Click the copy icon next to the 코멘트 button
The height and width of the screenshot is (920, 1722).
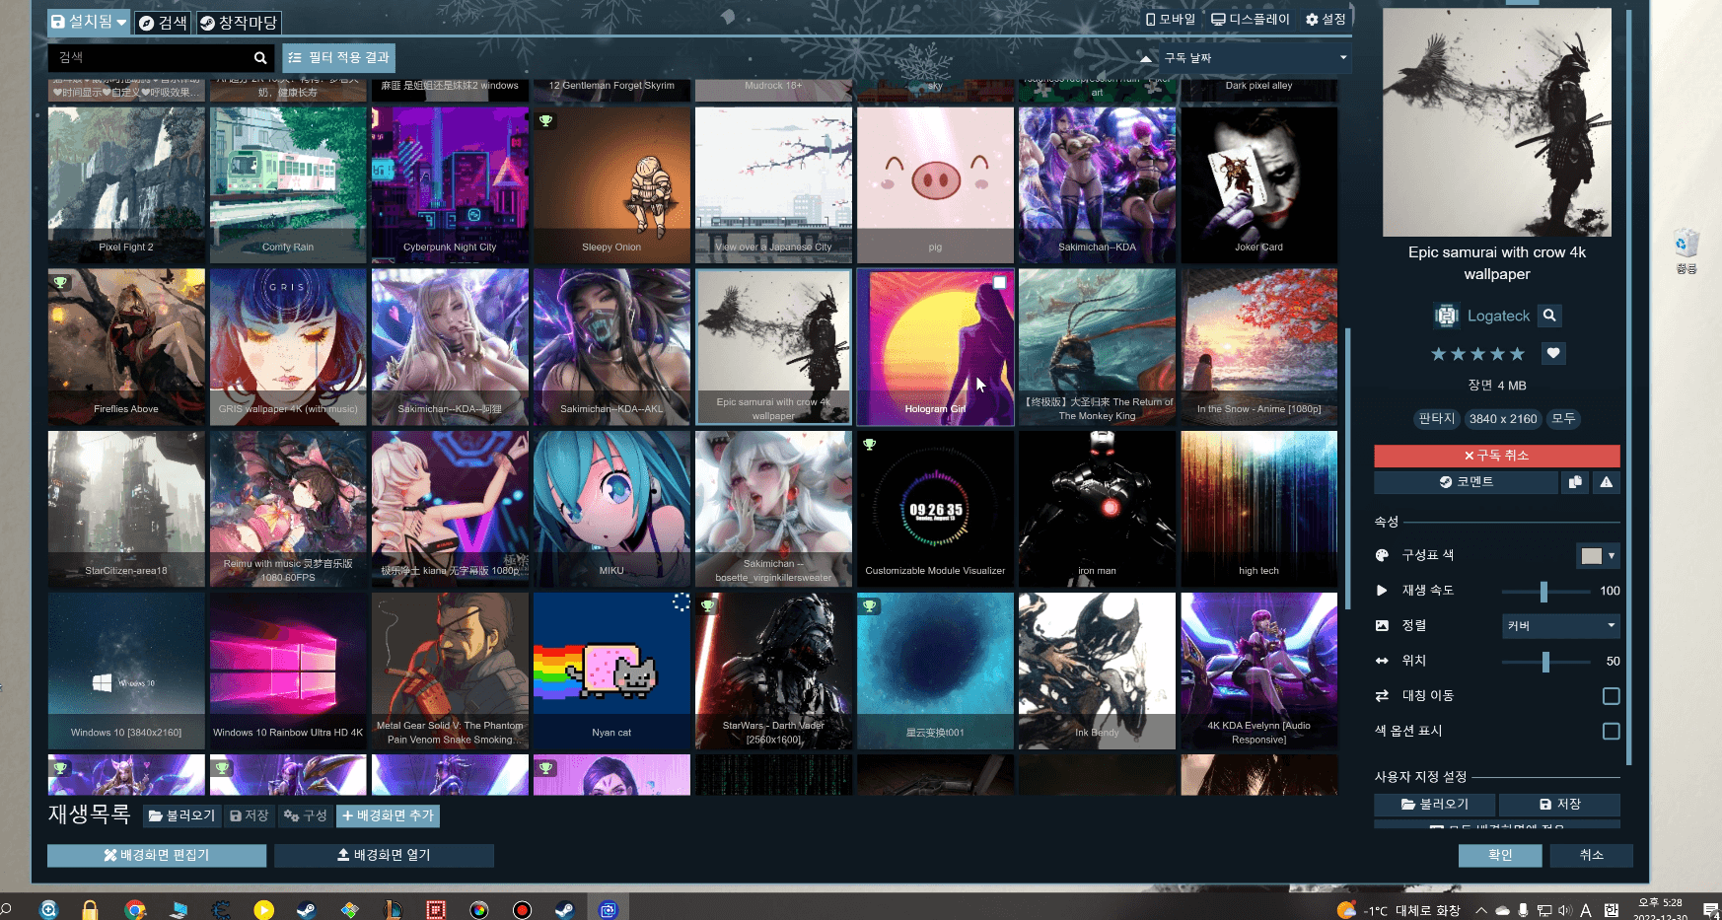(x=1575, y=482)
